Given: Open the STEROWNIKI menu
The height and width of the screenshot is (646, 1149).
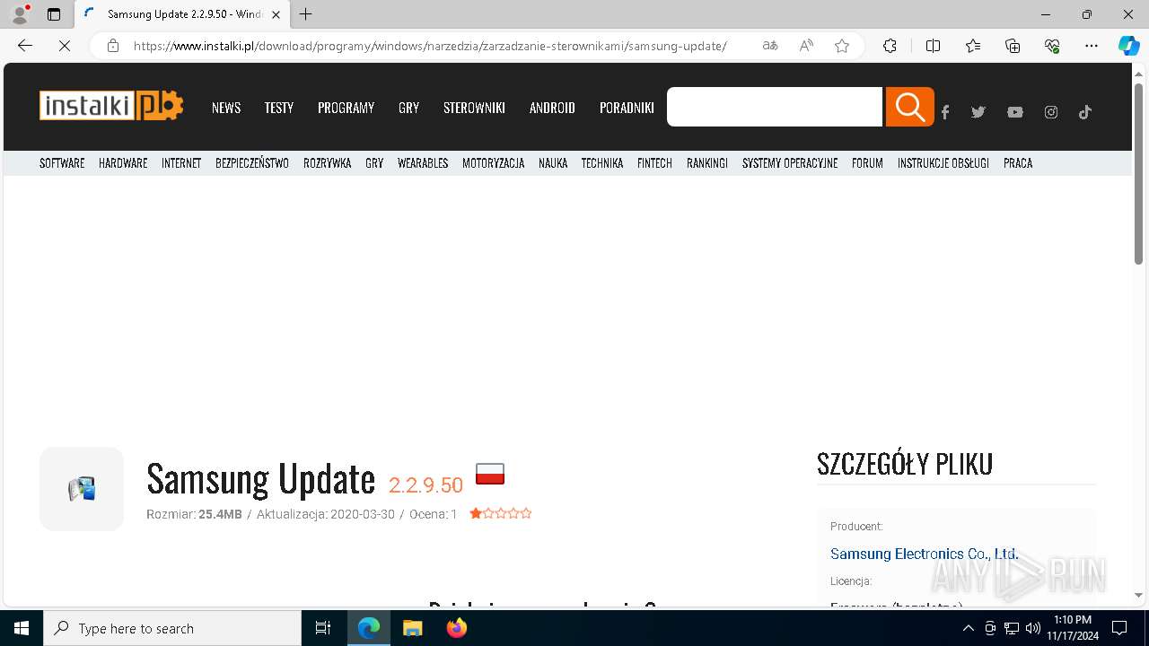Looking at the screenshot, I should click(x=474, y=108).
